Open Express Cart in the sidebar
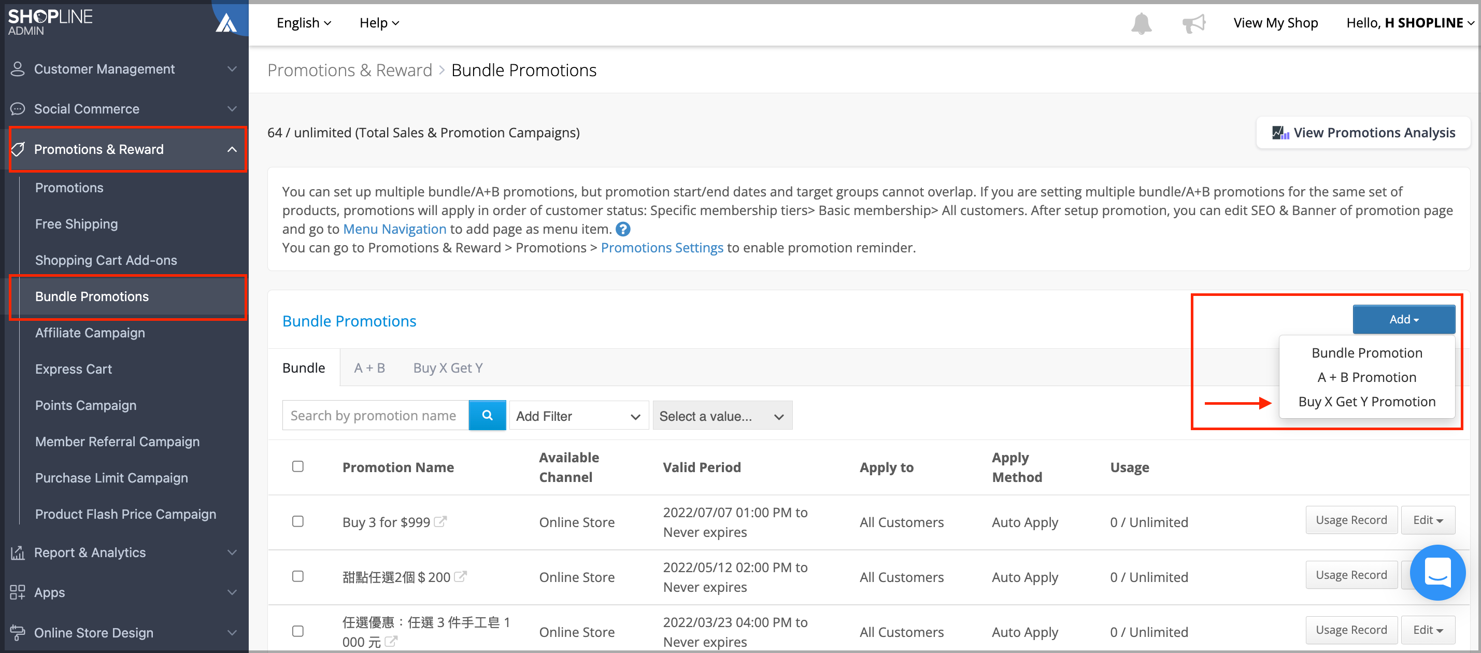The width and height of the screenshot is (1481, 653). (74, 369)
